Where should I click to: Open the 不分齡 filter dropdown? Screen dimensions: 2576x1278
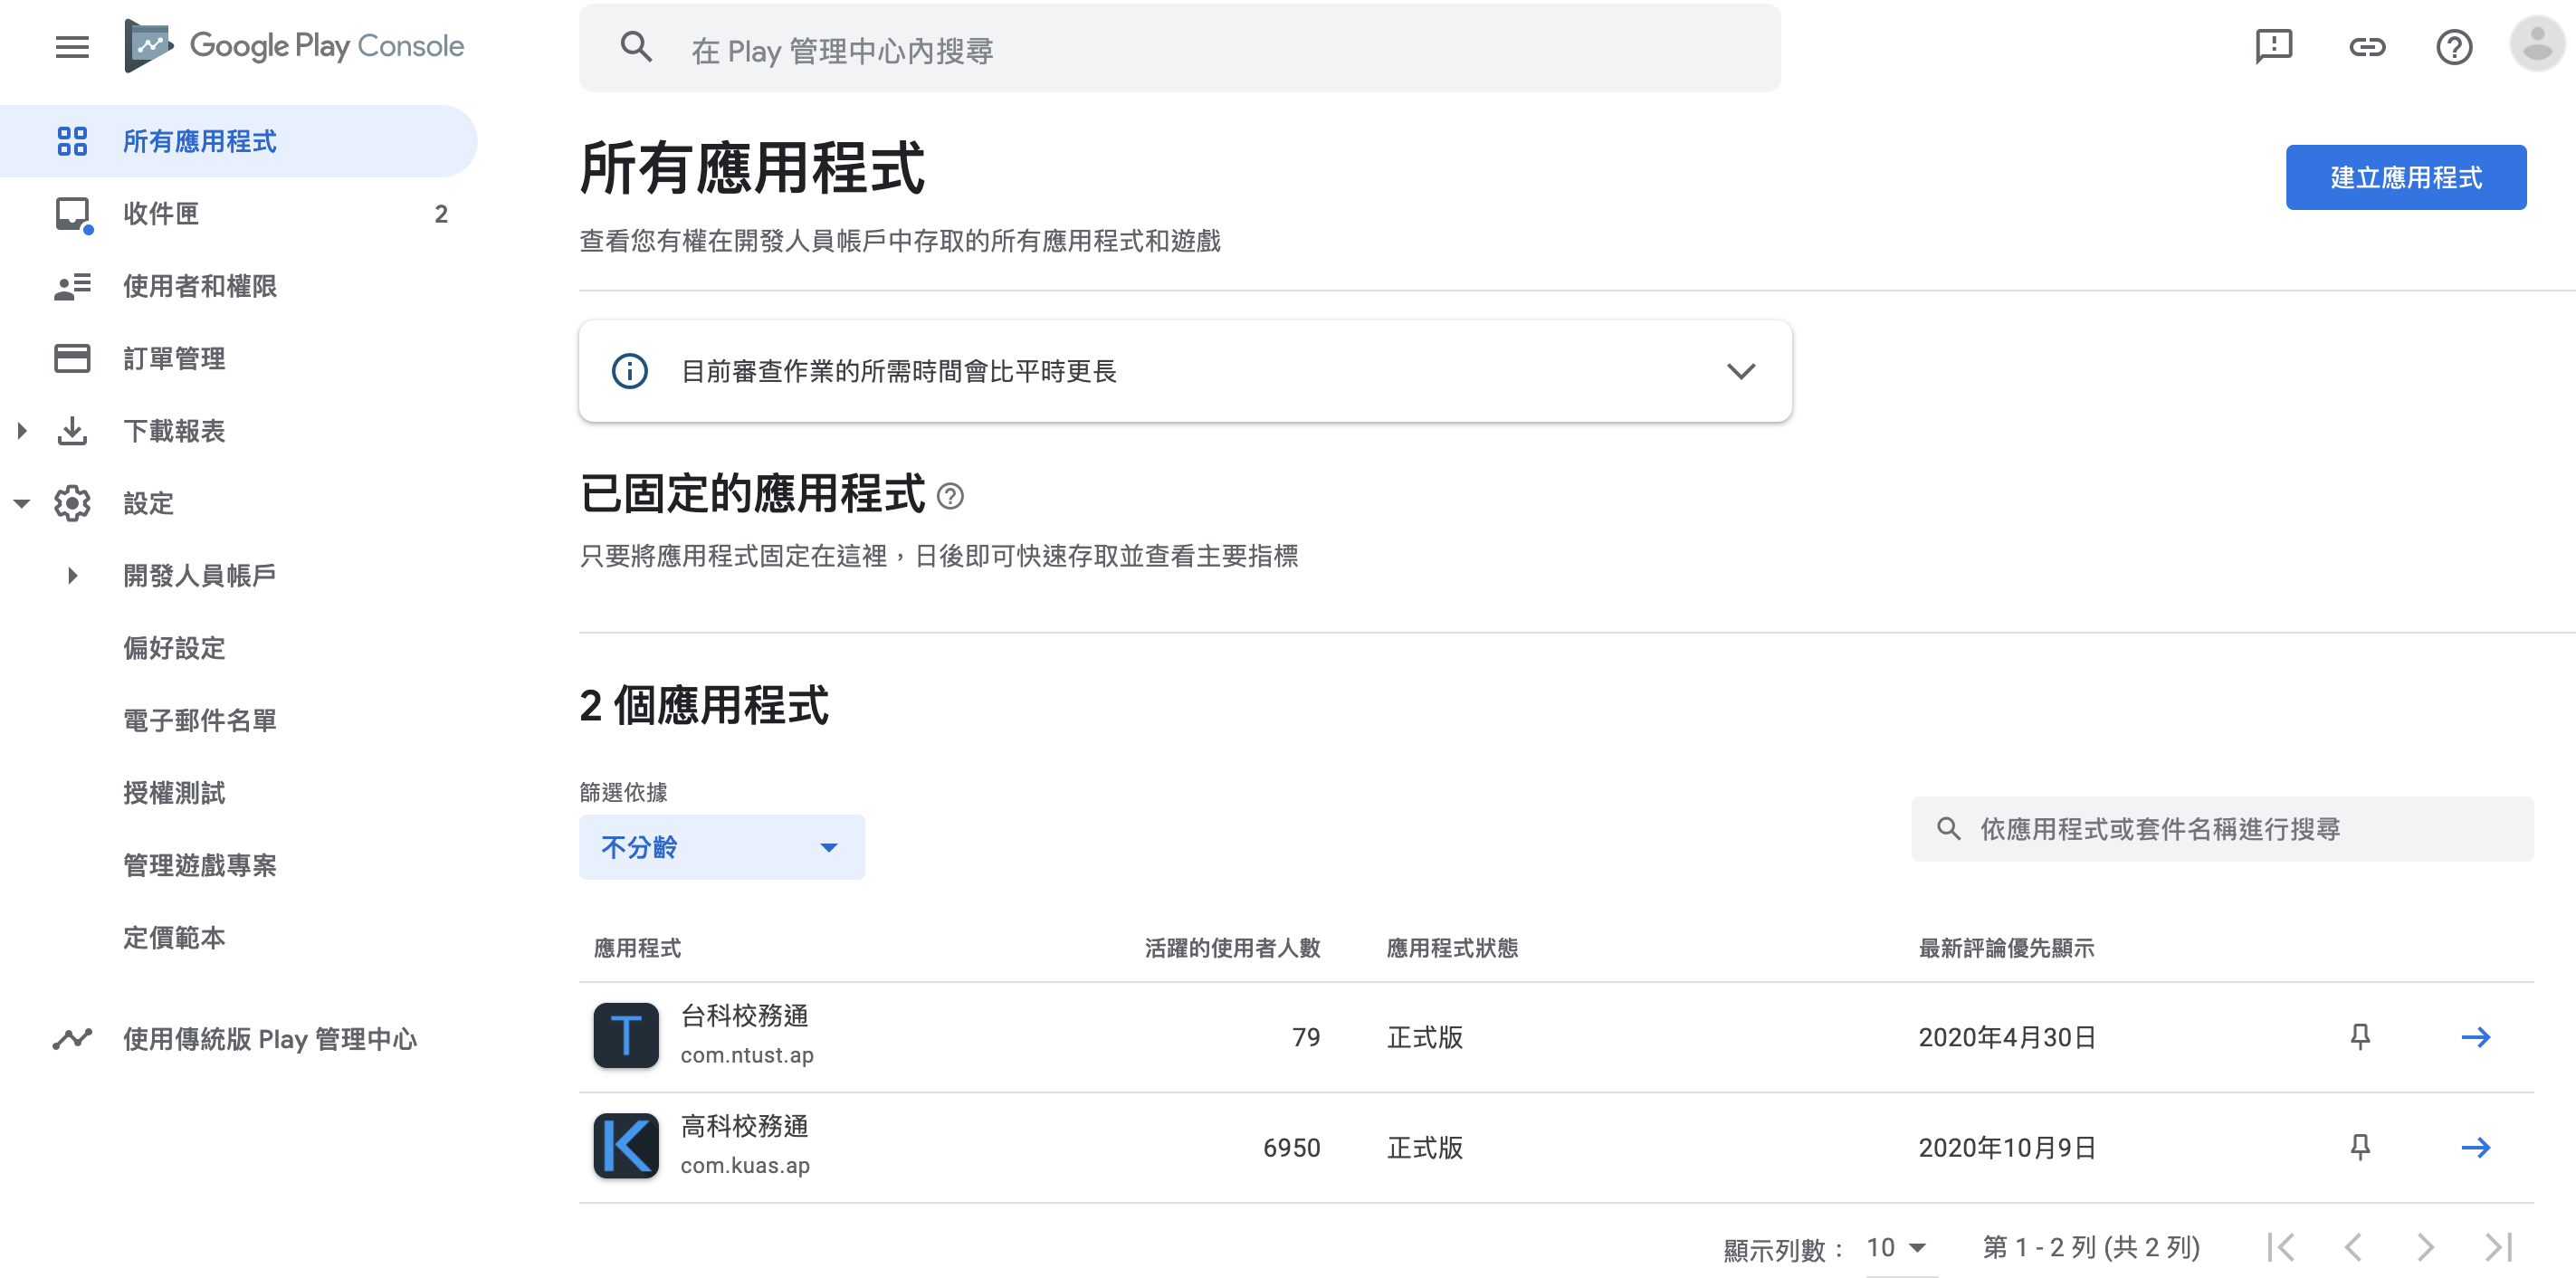click(721, 847)
